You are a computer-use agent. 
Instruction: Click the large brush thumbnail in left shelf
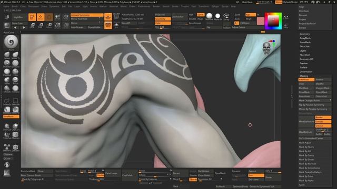pyautogui.click(x=11, y=42)
